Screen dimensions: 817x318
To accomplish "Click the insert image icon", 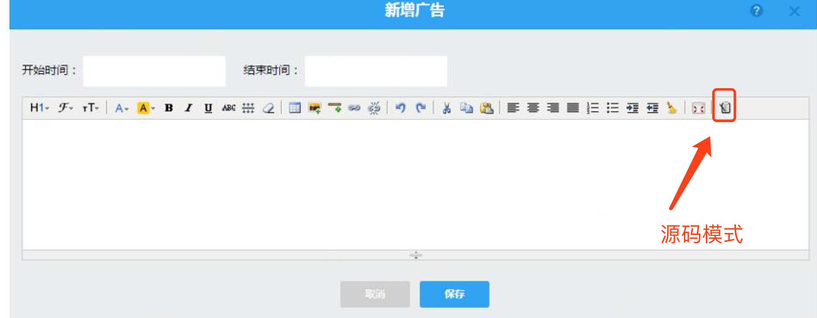I will [x=315, y=108].
